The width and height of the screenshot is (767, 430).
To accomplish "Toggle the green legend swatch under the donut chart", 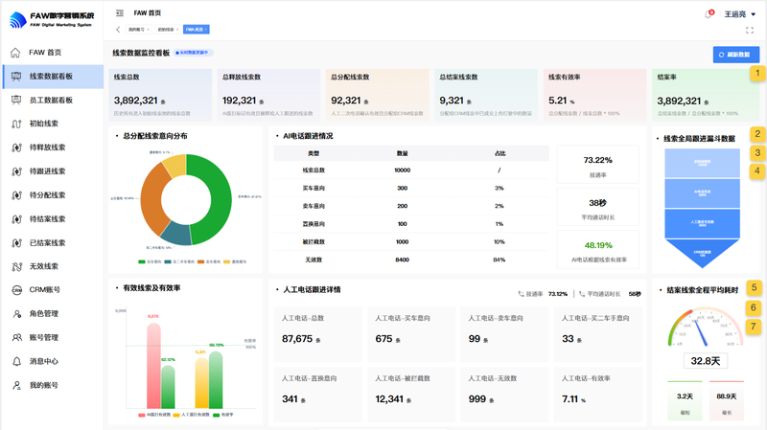I will pyautogui.click(x=142, y=261).
